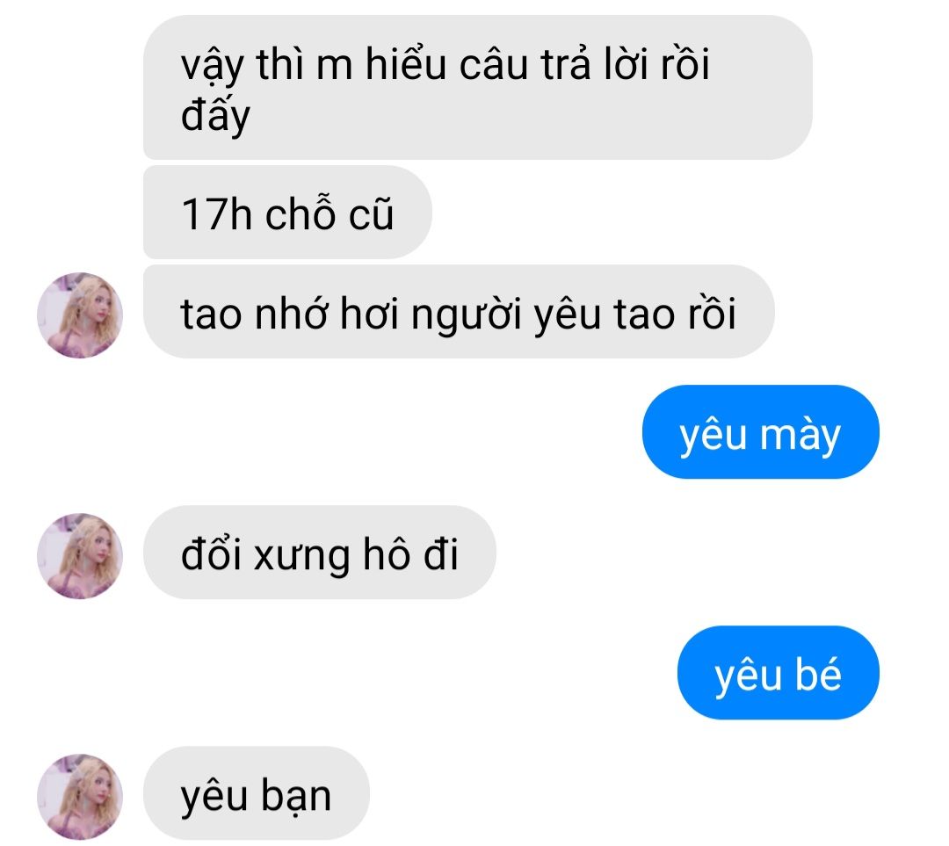Click the word "bạn" in the last message

click(x=297, y=797)
